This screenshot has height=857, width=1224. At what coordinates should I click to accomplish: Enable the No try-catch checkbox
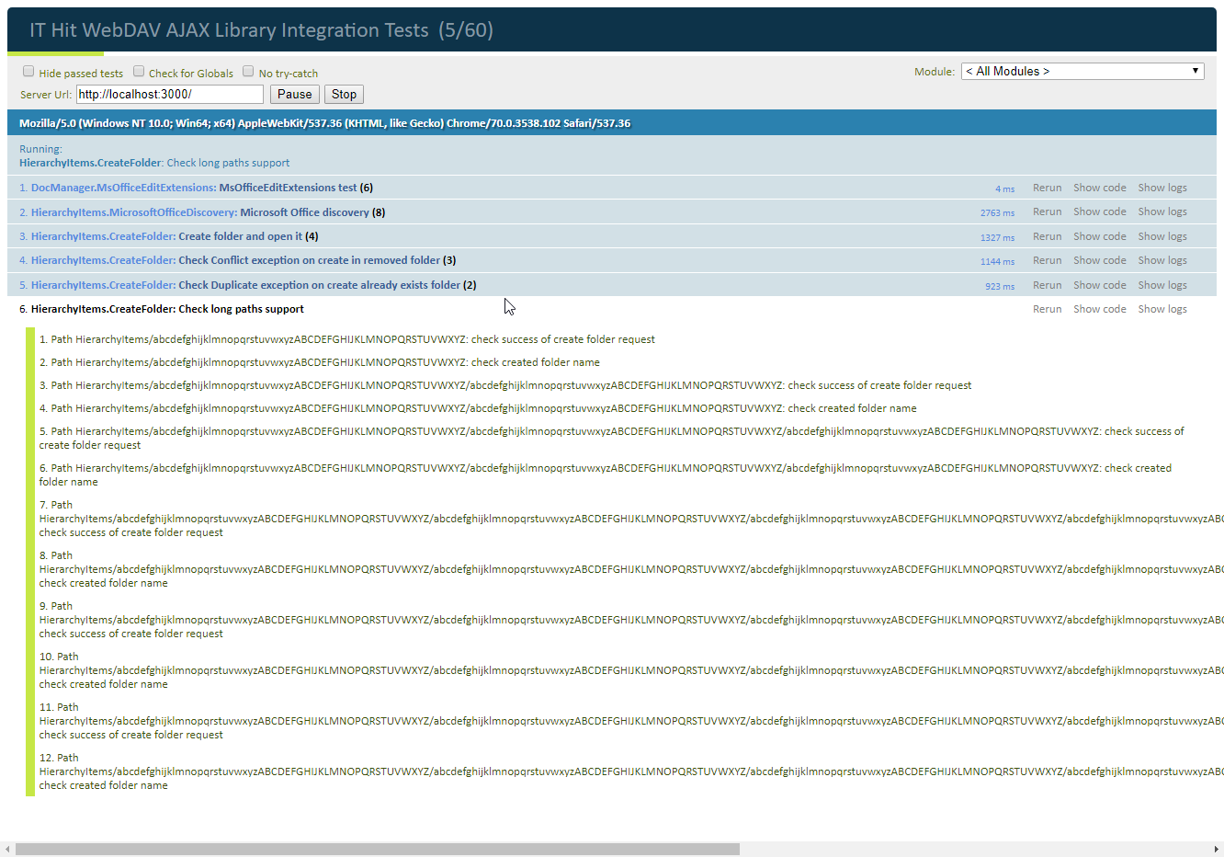pos(248,72)
